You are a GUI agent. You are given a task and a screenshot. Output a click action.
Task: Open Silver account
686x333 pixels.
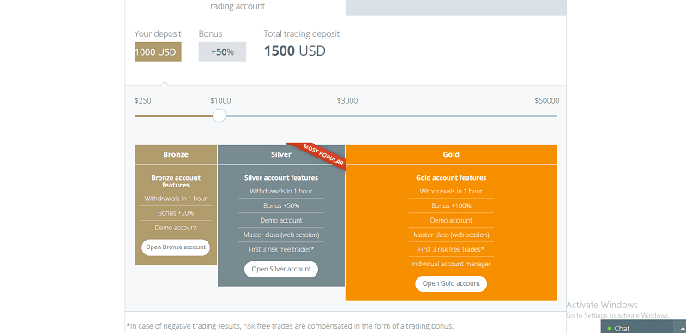tap(281, 269)
